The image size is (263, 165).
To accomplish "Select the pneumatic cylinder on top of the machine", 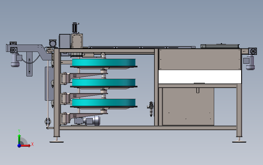I will (75, 28).
